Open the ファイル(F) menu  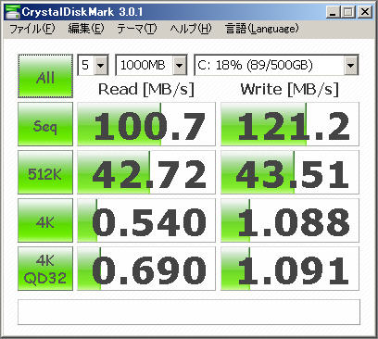32,29
